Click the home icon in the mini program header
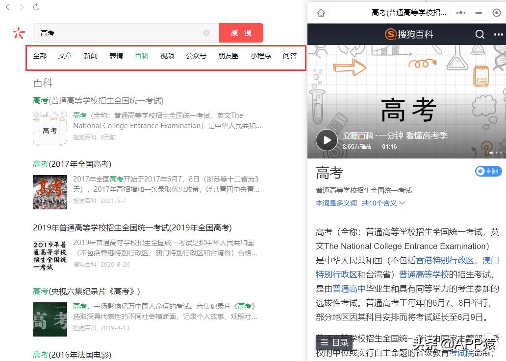The height and width of the screenshot is (361, 506). pos(321,13)
